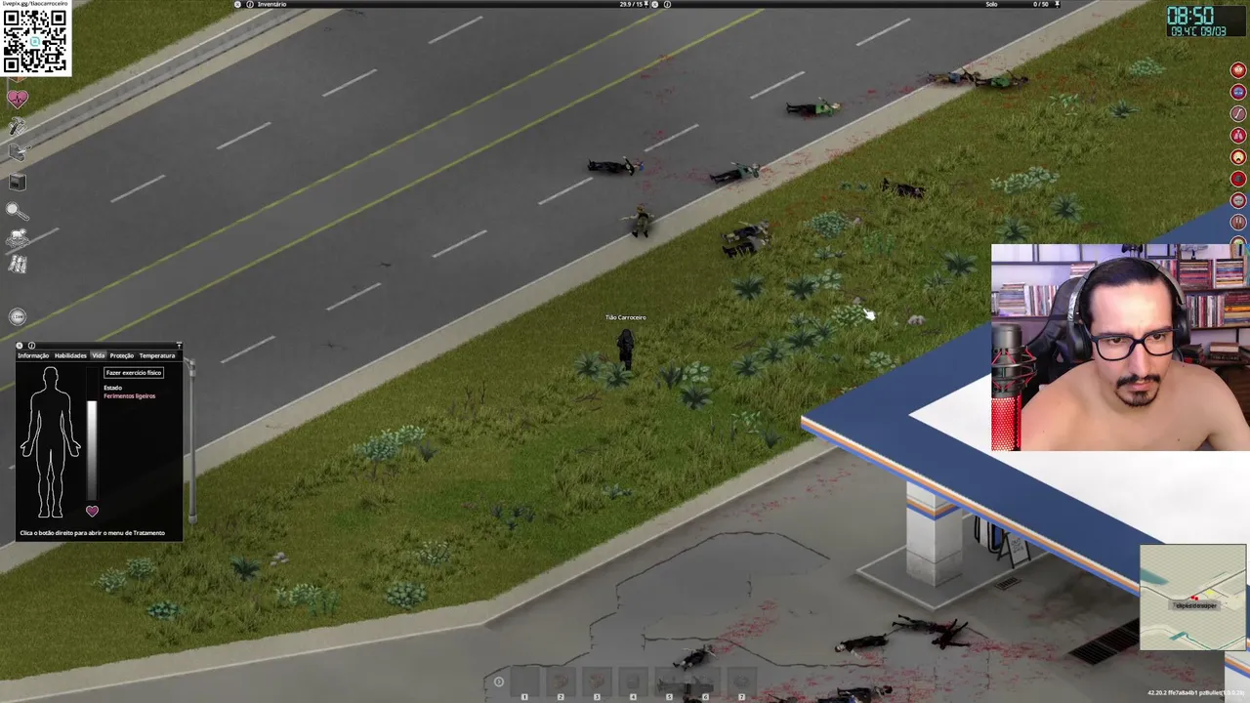The image size is (1250, 703).
Task: Toggle the loot panel pin
Action: (x=1058, y=4)
